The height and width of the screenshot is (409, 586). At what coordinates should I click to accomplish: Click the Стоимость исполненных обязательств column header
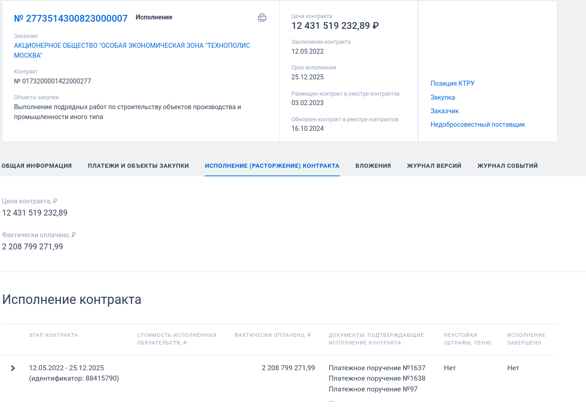tap(177, 339)
